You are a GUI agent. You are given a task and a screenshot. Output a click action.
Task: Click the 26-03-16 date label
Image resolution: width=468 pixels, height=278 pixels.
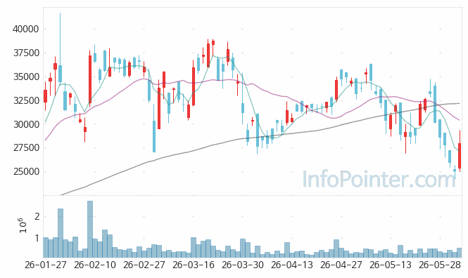[194, 265]
